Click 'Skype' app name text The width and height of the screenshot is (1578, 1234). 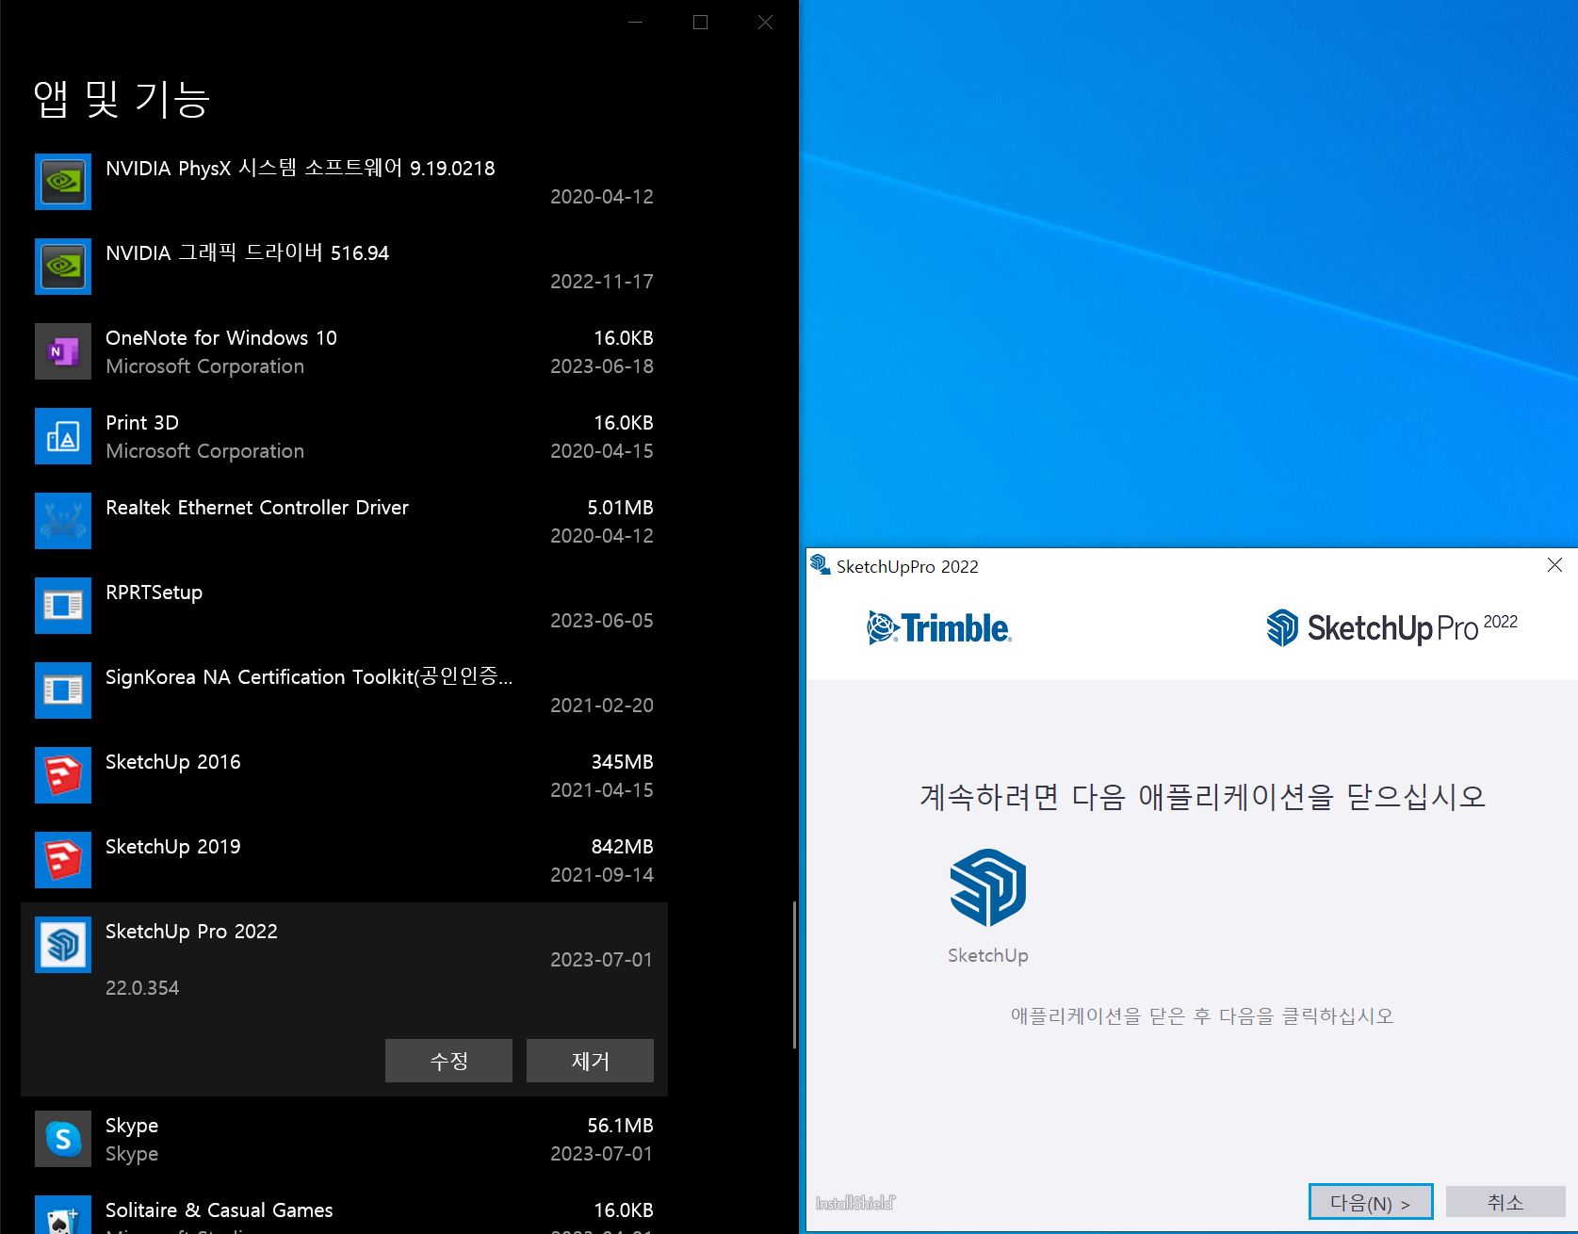[x=132, y=1126]
